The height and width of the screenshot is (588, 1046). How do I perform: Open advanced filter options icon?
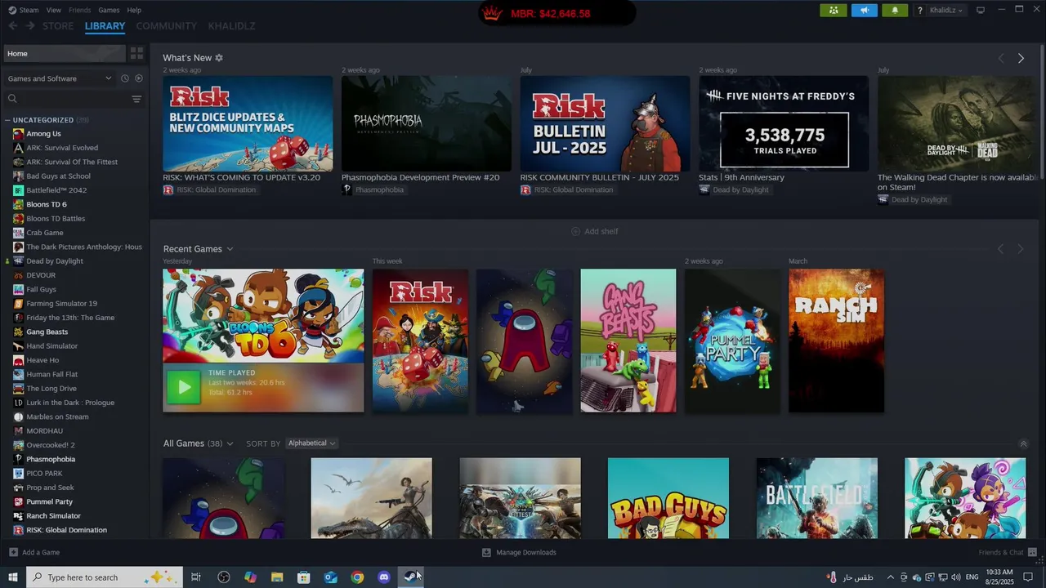[136, 99]
